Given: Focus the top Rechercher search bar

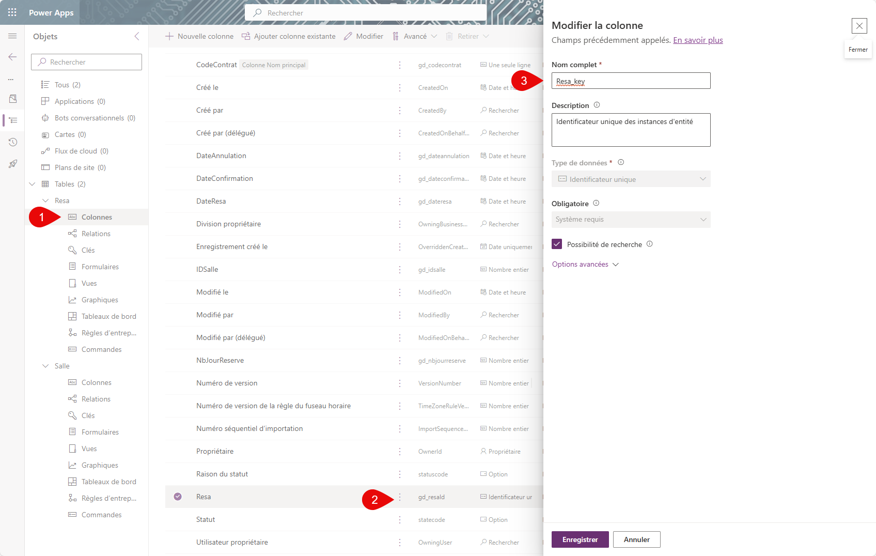Looking at the screenshot, I should coord(366,12).
